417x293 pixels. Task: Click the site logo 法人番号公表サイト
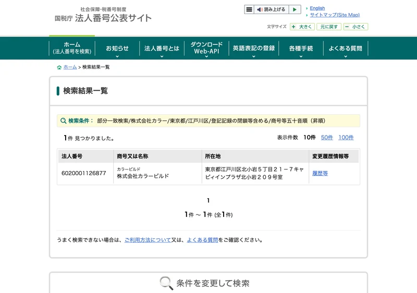[x=103, y=15]
